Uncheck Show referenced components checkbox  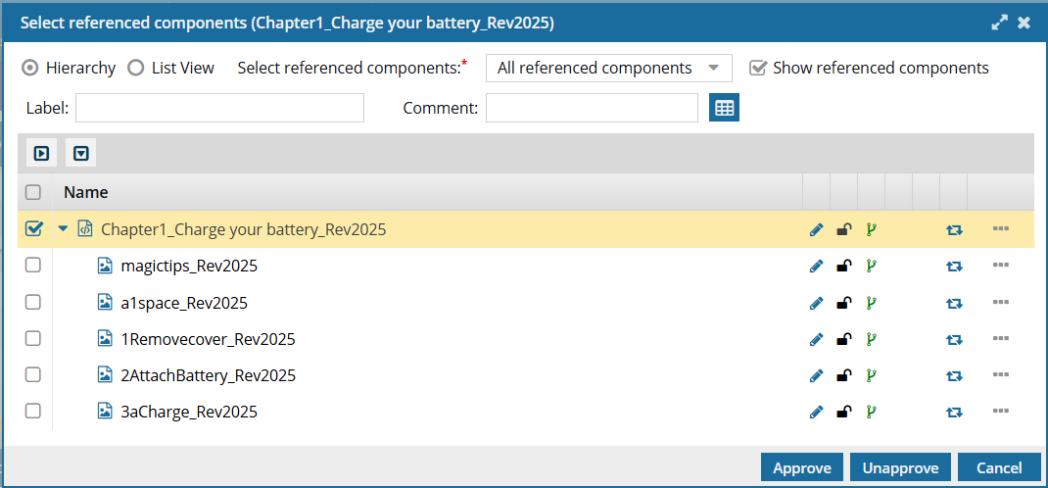coord(757,68)
